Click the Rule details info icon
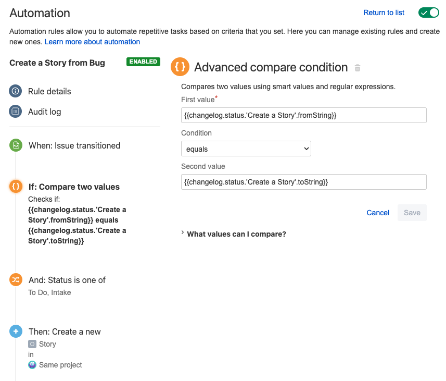Screen dimensions: 446x381 [x=16, y=91]
